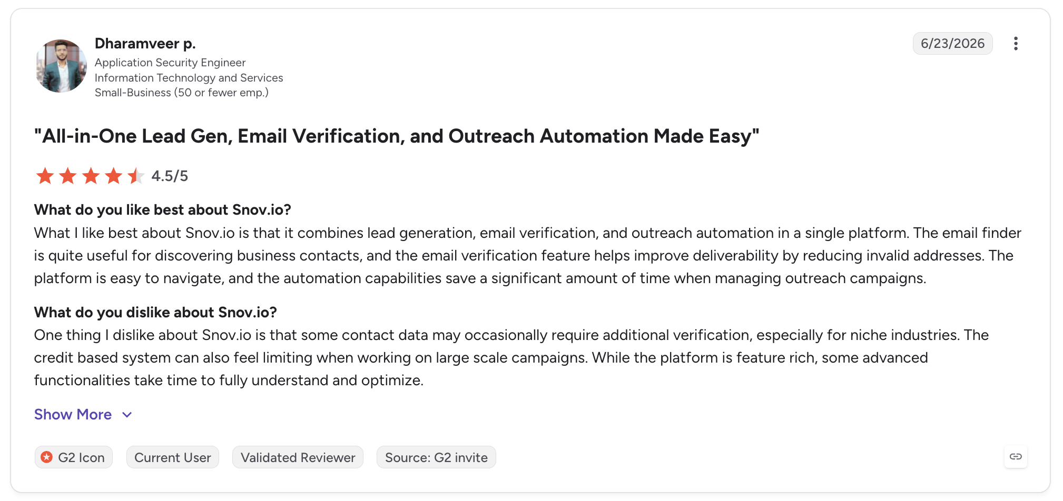Click the second rating star
The height and width of the screenshot is (501, 1063).
tap(68, 176)
